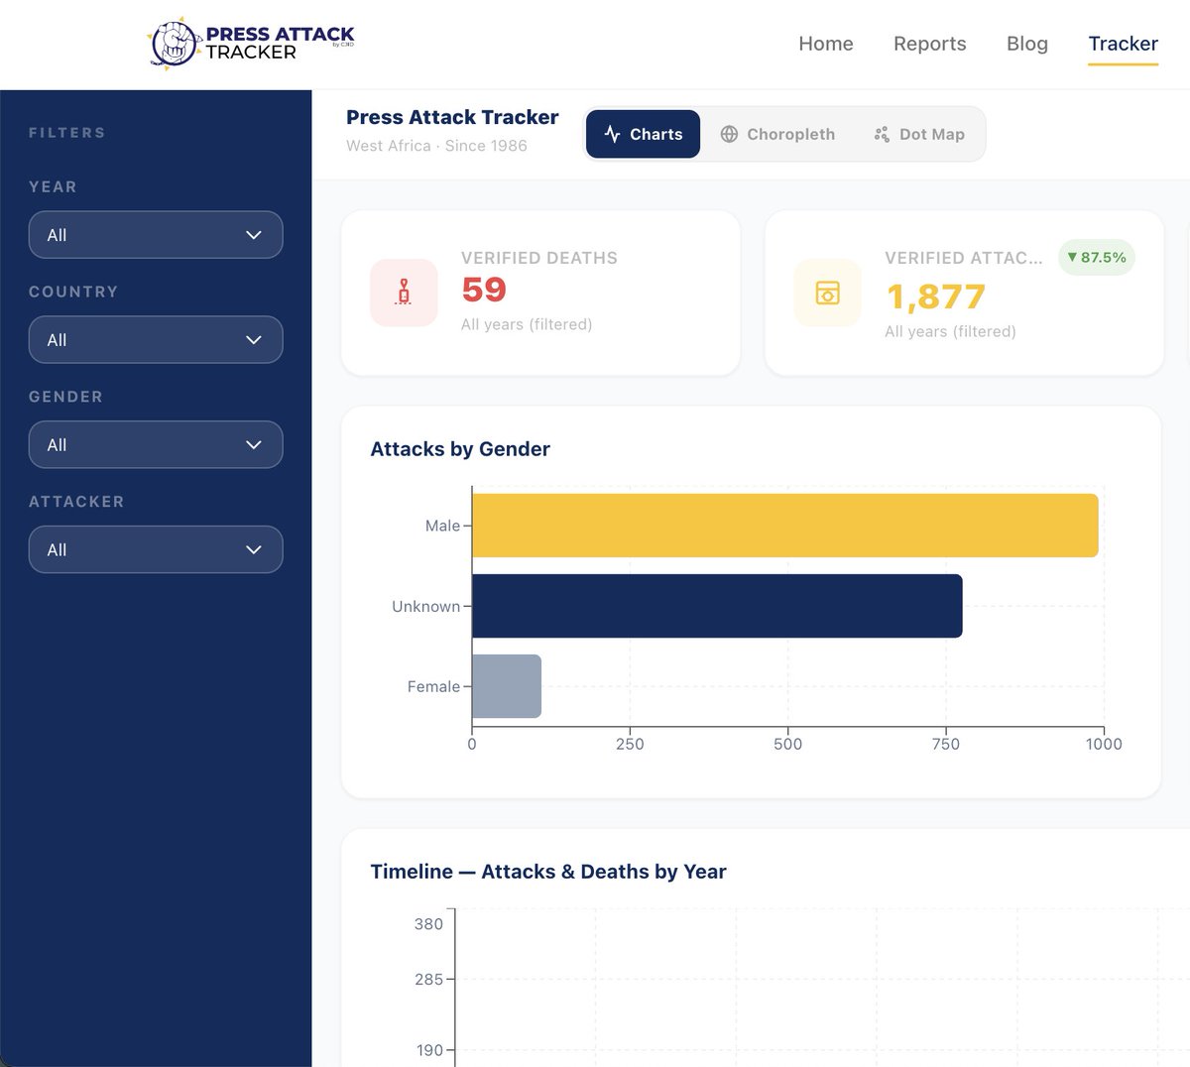Switch to the Choropleth view
This screenshot has width=1190, height=1067.
(x=777, y=134)
